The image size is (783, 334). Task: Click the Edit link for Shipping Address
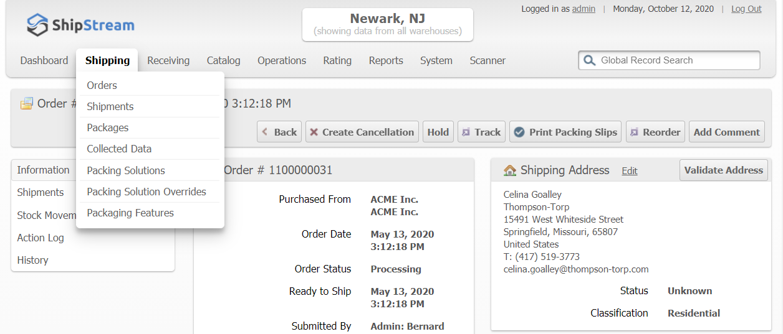pyautogui.click(x=630, y=171)
